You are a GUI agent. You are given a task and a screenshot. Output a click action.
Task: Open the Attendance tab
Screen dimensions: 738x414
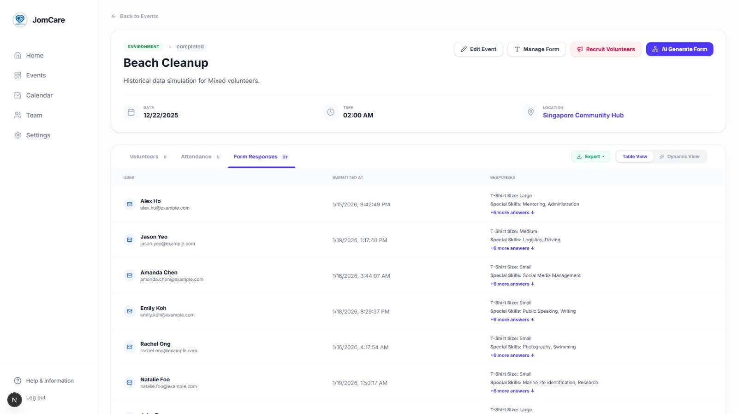[x=200, y=157]
